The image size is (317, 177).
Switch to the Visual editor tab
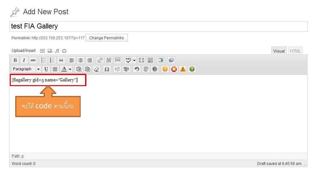click(279, 51)
